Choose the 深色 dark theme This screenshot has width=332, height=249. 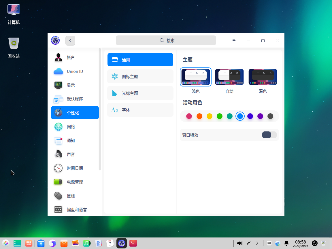point(263,77)
